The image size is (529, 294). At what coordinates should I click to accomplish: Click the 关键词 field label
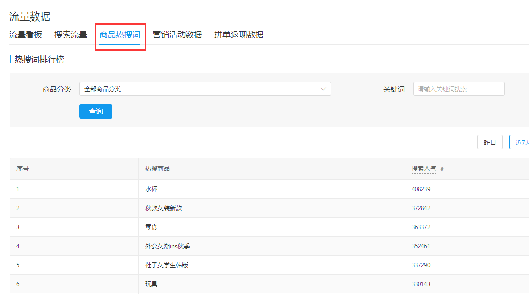click(x=394, y=89)
